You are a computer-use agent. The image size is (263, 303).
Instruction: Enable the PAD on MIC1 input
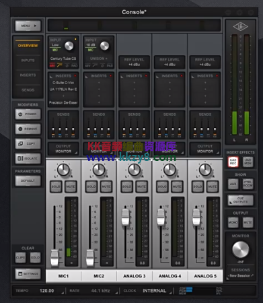74,66
